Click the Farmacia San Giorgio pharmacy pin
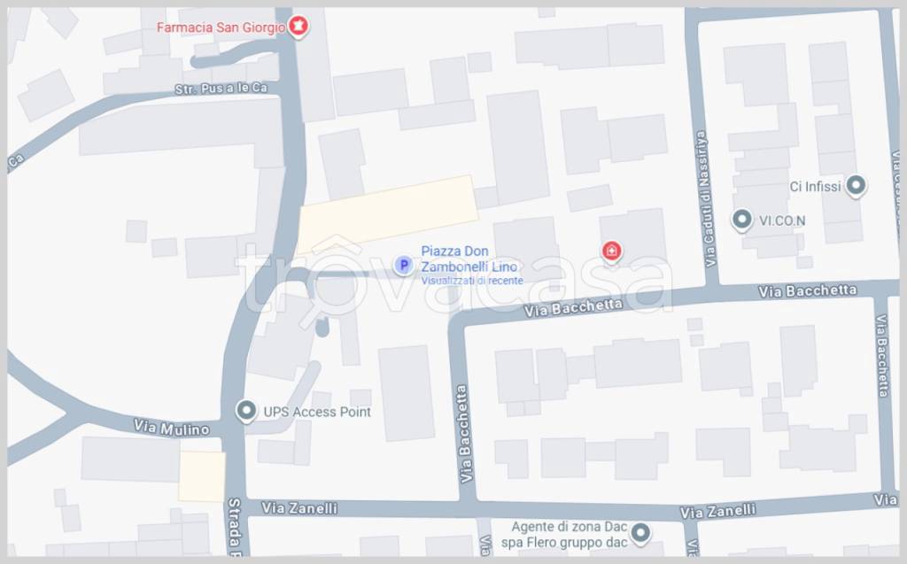 pos(298,27)
